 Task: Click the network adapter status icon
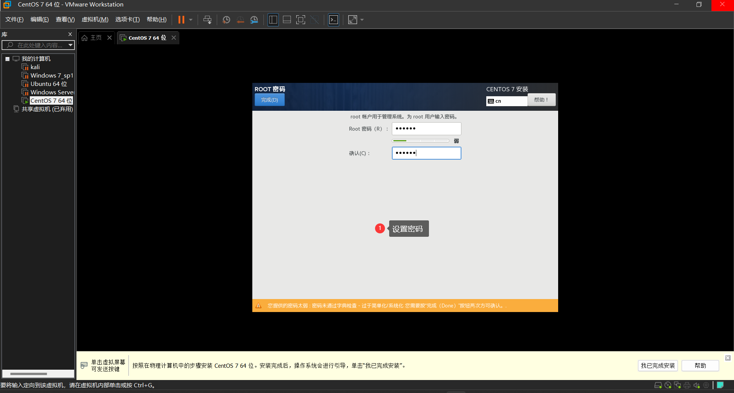tap(677, 385)
